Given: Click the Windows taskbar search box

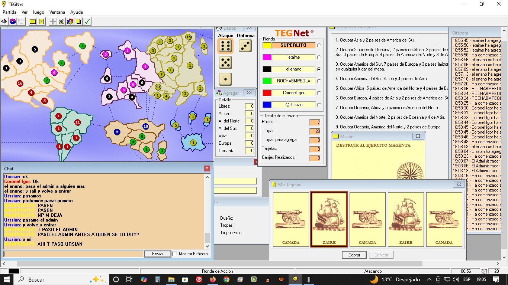Looking at the screenshot, I should coord(61,279).
